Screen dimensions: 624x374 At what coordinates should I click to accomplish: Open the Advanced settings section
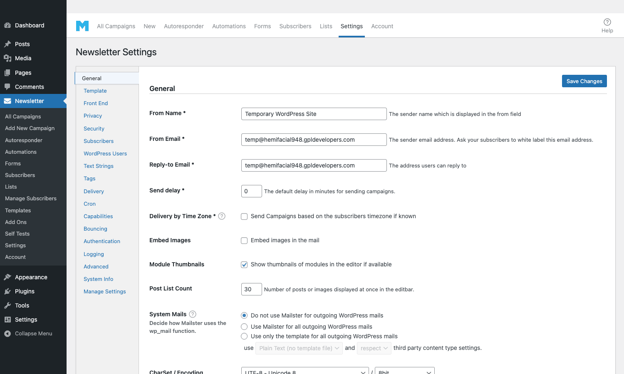pos(96,266)
